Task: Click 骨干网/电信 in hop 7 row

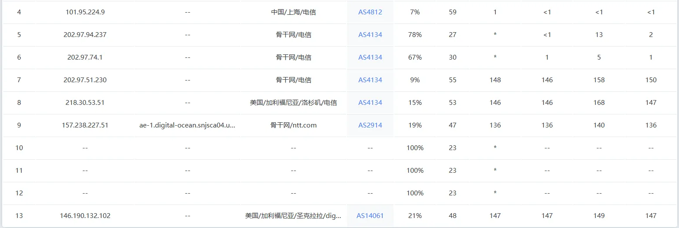Action: pyautogui.click(x=293, y=80)
